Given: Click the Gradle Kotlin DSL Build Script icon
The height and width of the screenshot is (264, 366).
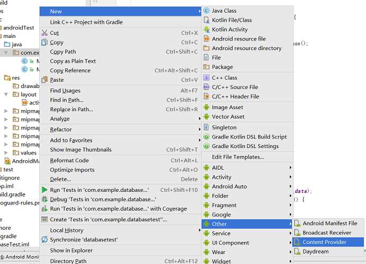Looking at the screenshot, I should pyautogui.click(x=206, y=137).
